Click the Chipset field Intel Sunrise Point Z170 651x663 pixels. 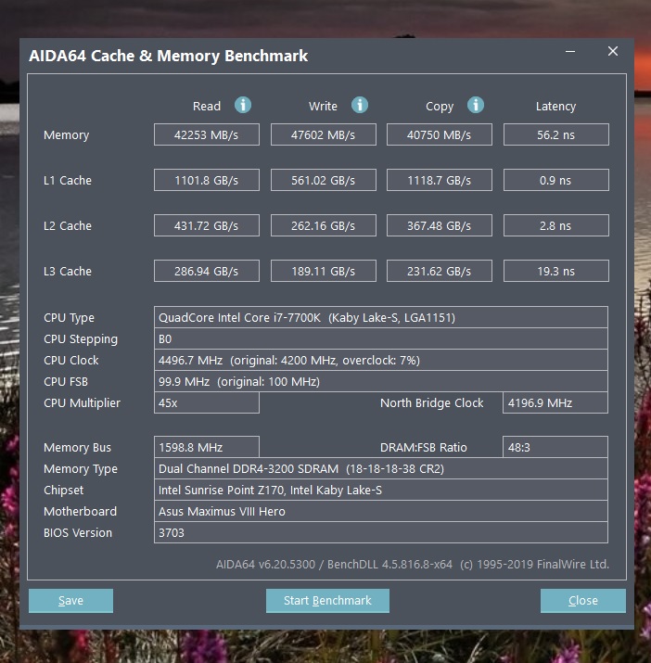(381, 490)
